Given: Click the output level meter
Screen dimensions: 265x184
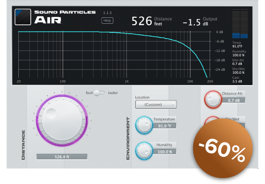Looking at the screenshot, I should click(x=240, y=24).
